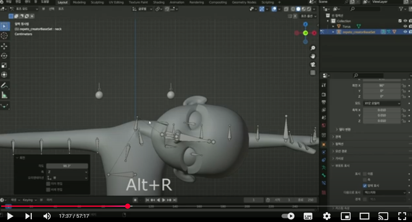
Task: Click the red X axis gizmo
Action: pos(314,33)
